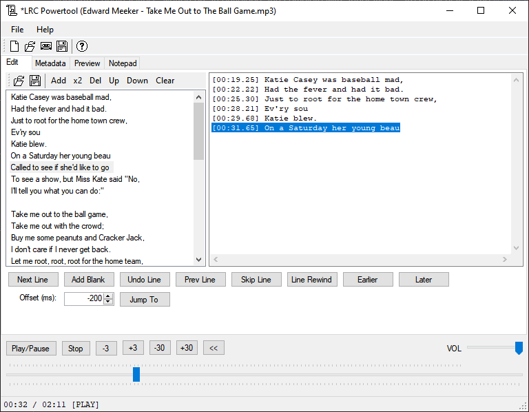
Task: Click into the Offset (ms) field
Action: pos(83,298)
